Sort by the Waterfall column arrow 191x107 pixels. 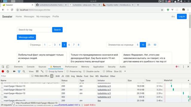coord(188,80)
